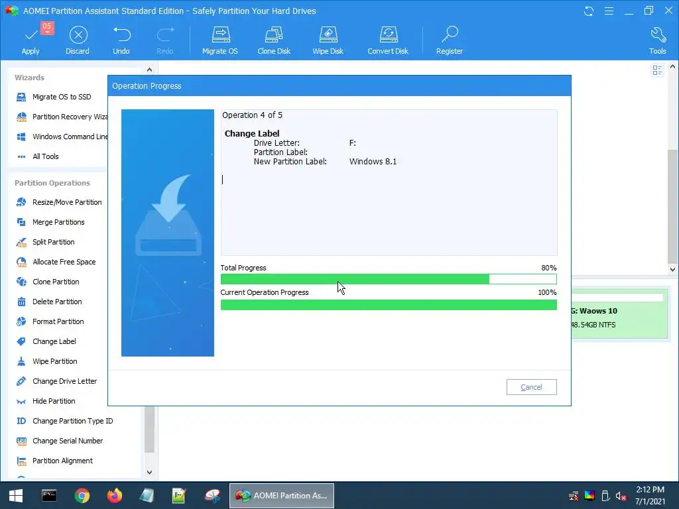This screenshot has width=679, height=509.
Task: Click the greyed Redo icon
Action: [x=165, y=34]
